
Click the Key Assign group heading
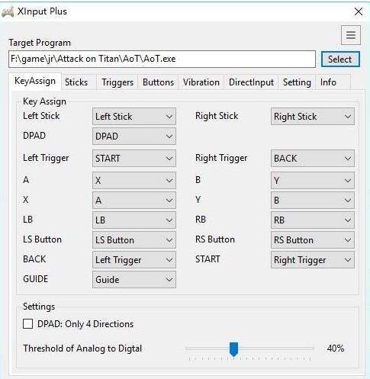coord(44,101)
